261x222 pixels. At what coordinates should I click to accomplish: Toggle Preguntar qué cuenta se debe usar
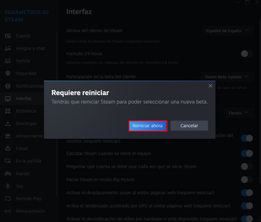(247, 166)
